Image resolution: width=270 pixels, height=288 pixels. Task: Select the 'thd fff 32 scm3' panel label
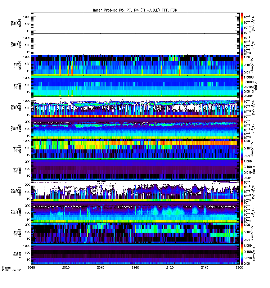tap(16, 128)
